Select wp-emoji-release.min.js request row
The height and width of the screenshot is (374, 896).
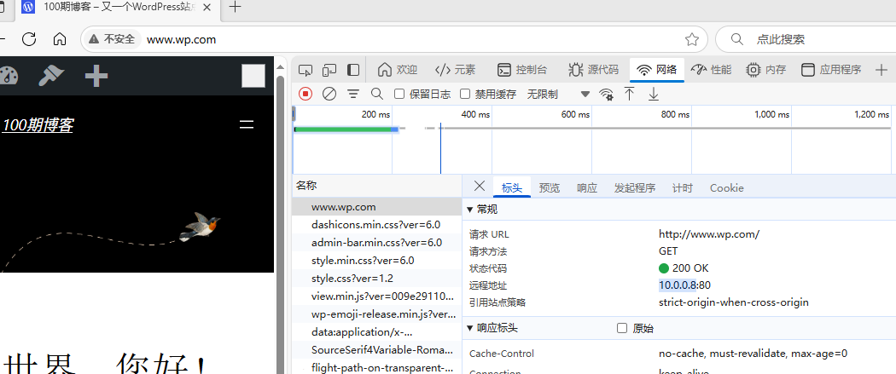point(376,314)
